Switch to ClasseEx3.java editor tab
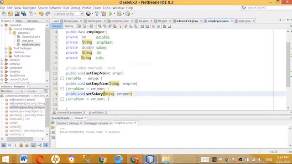The width and height of the screenshot is (292, 164). click(188, 21)
